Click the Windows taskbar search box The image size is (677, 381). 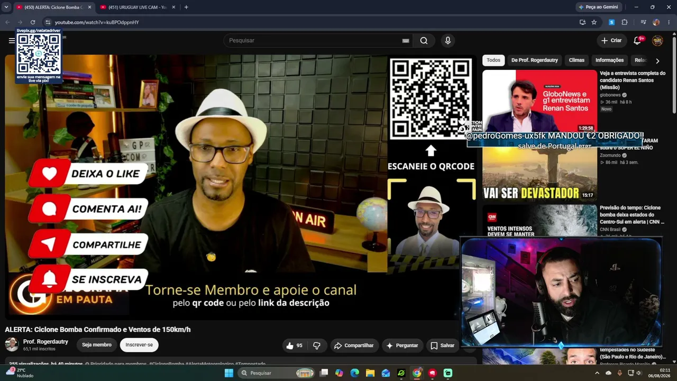[x=276, y=373]
